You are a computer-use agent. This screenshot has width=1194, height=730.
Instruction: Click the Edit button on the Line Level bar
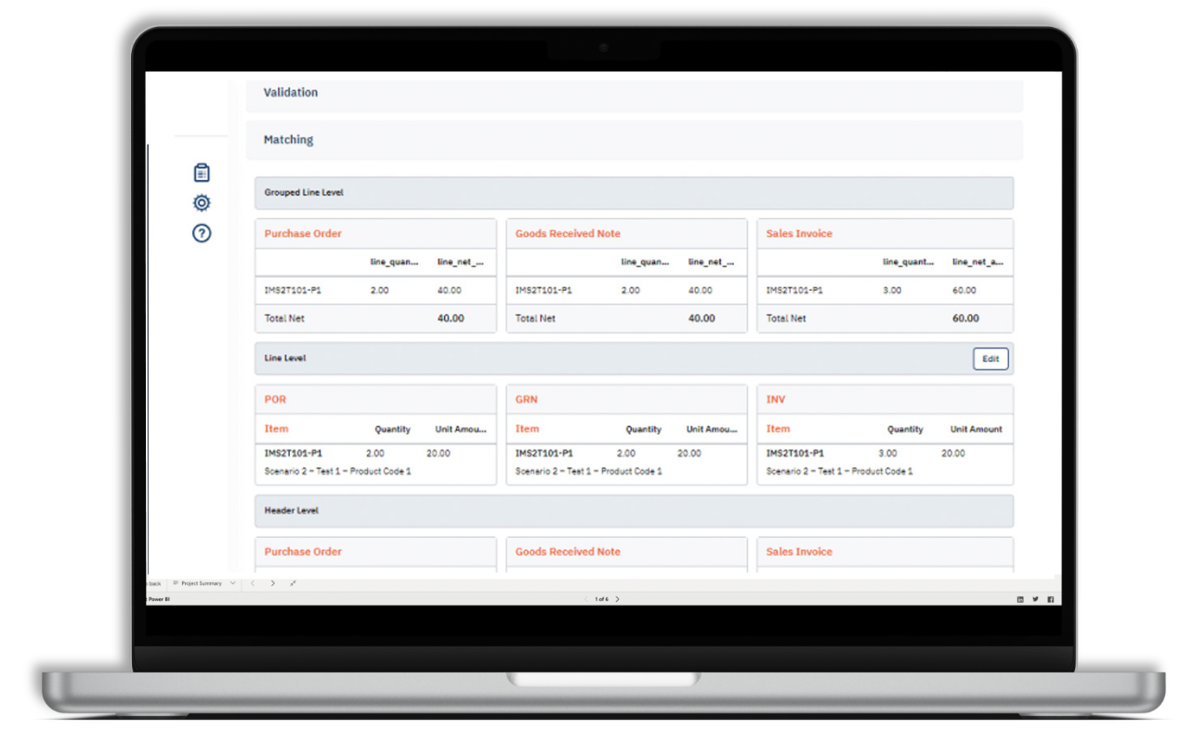[990, 358]
